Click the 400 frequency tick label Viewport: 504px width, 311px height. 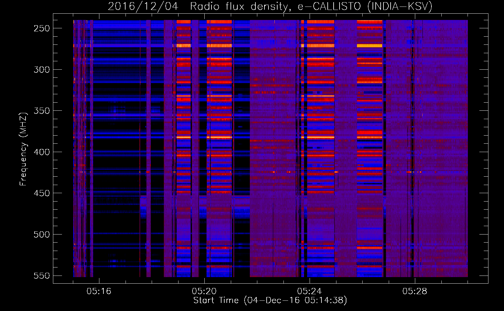coord(42,152)
